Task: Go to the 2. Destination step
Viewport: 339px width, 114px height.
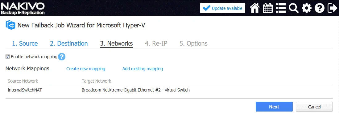Action: [69, 43]
